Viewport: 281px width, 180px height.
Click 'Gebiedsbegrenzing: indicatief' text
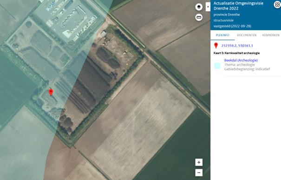(247, 69)
